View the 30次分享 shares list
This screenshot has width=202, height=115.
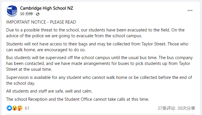click(x=186, y=108)
